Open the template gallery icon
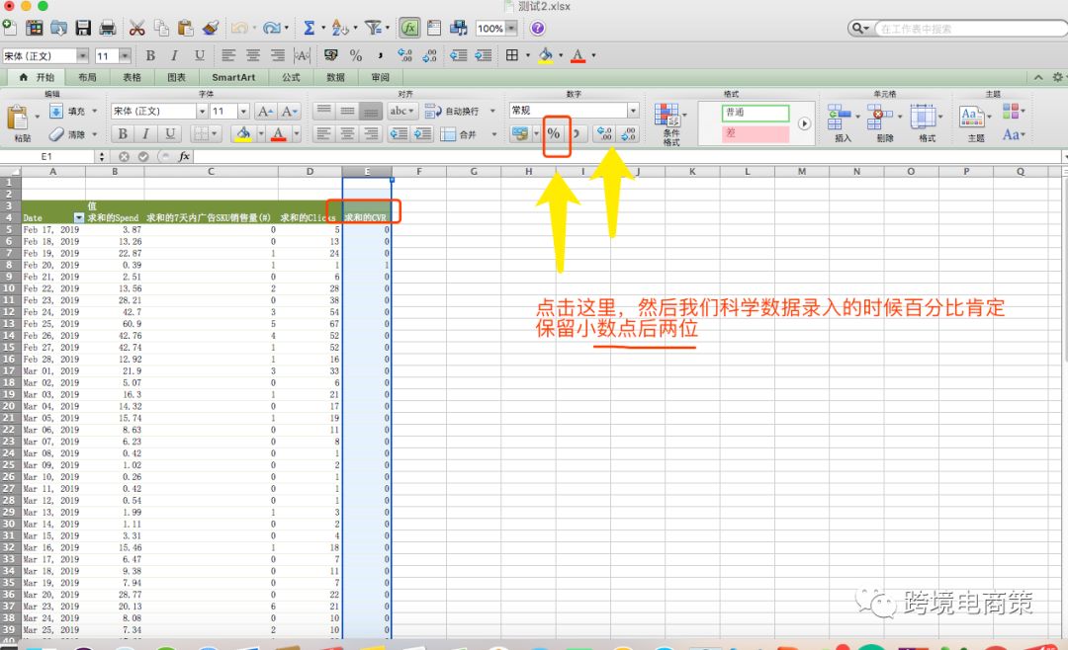The height and width of the screenshot is (650, 1068). coord(34,28)
